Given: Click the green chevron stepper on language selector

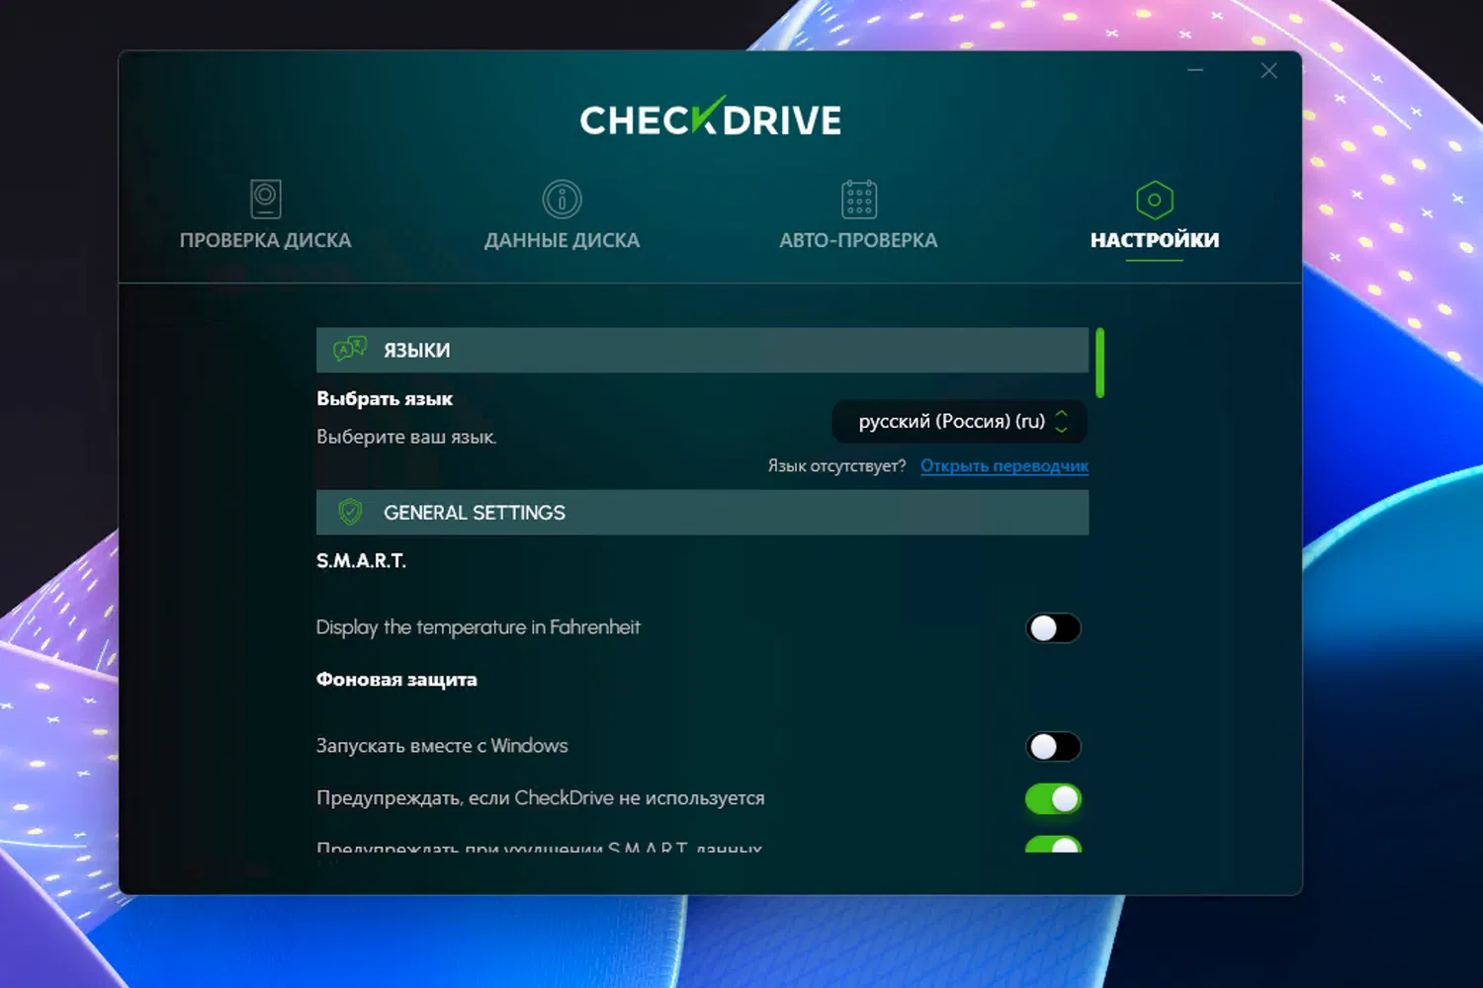Looking at the screenshot, I should (x=1061, y=421).
